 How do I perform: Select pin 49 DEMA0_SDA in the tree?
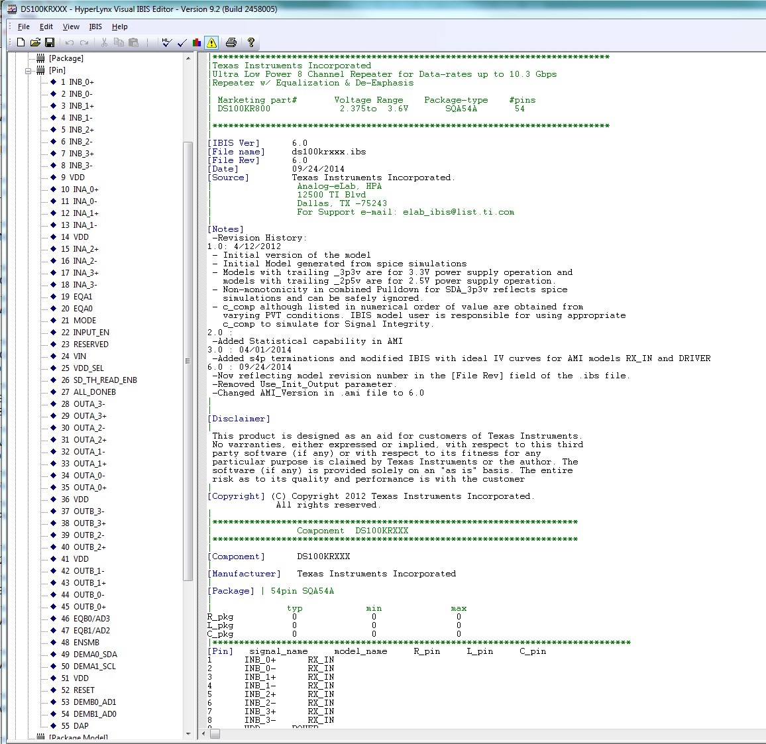coord(89,654)
